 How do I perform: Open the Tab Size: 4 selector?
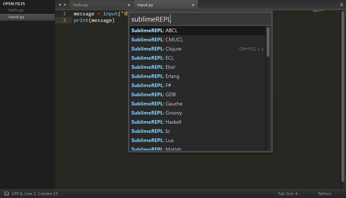click(288, 194)
